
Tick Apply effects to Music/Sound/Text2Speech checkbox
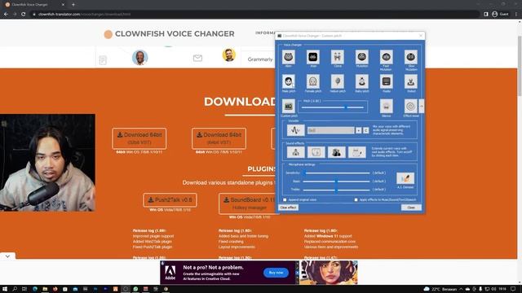[356, 199]
